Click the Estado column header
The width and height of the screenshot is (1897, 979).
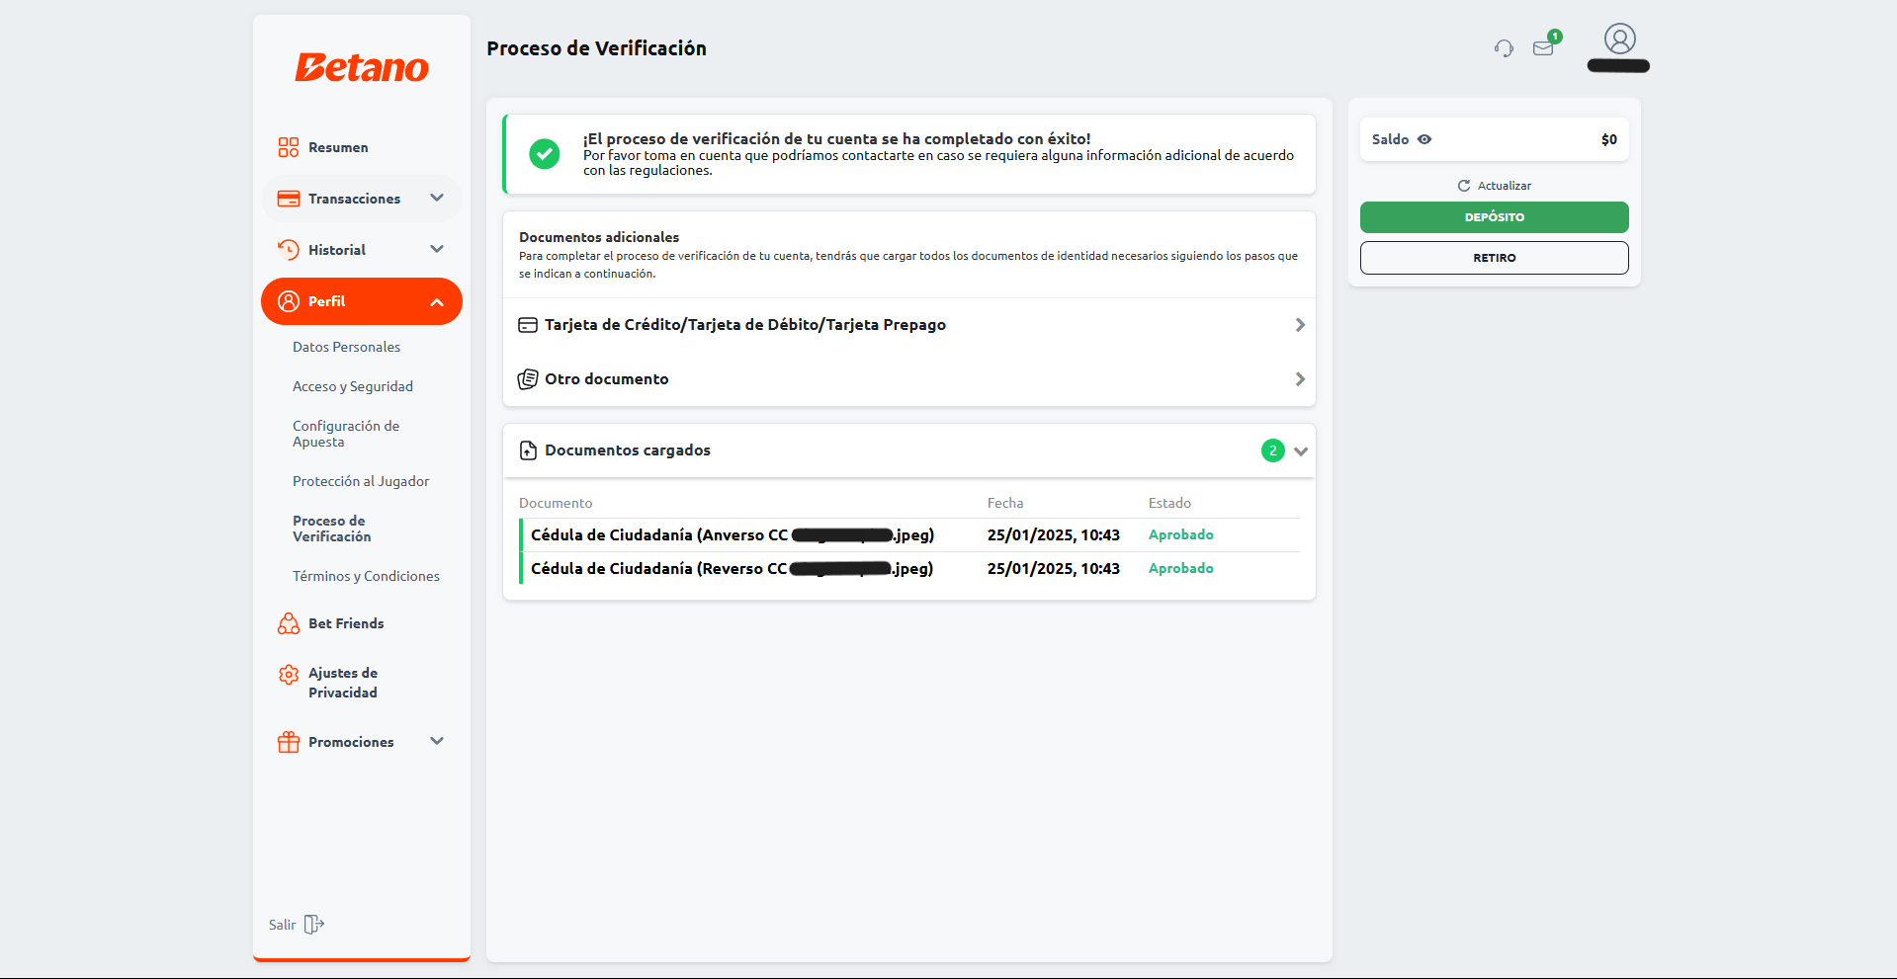[1169, 503]
